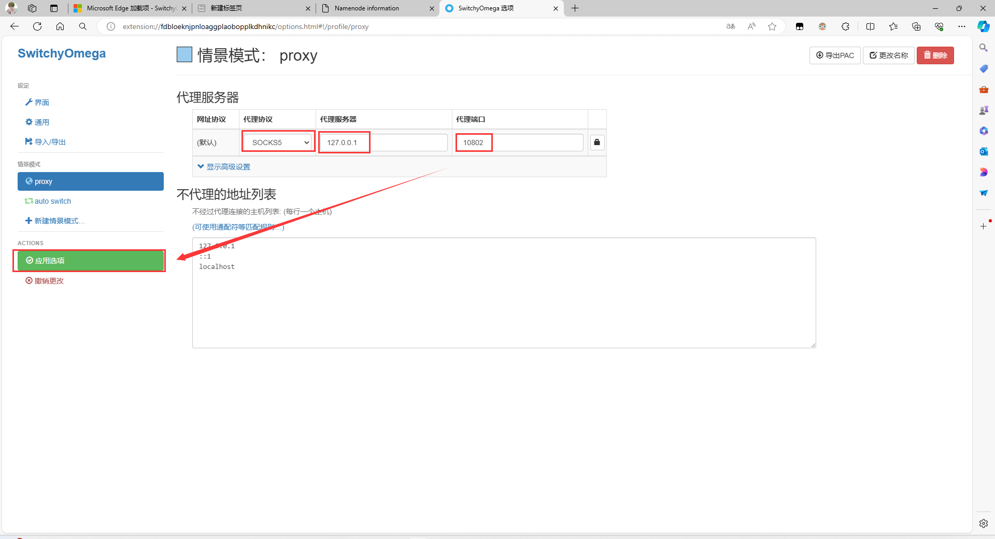Viewport: 995px width, 539px height.
Task: Open the 界面 interface settings
Action: [x=37, y=103]
